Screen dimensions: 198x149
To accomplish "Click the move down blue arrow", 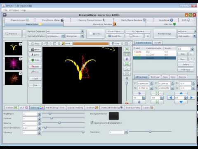I will coord(181,102).
